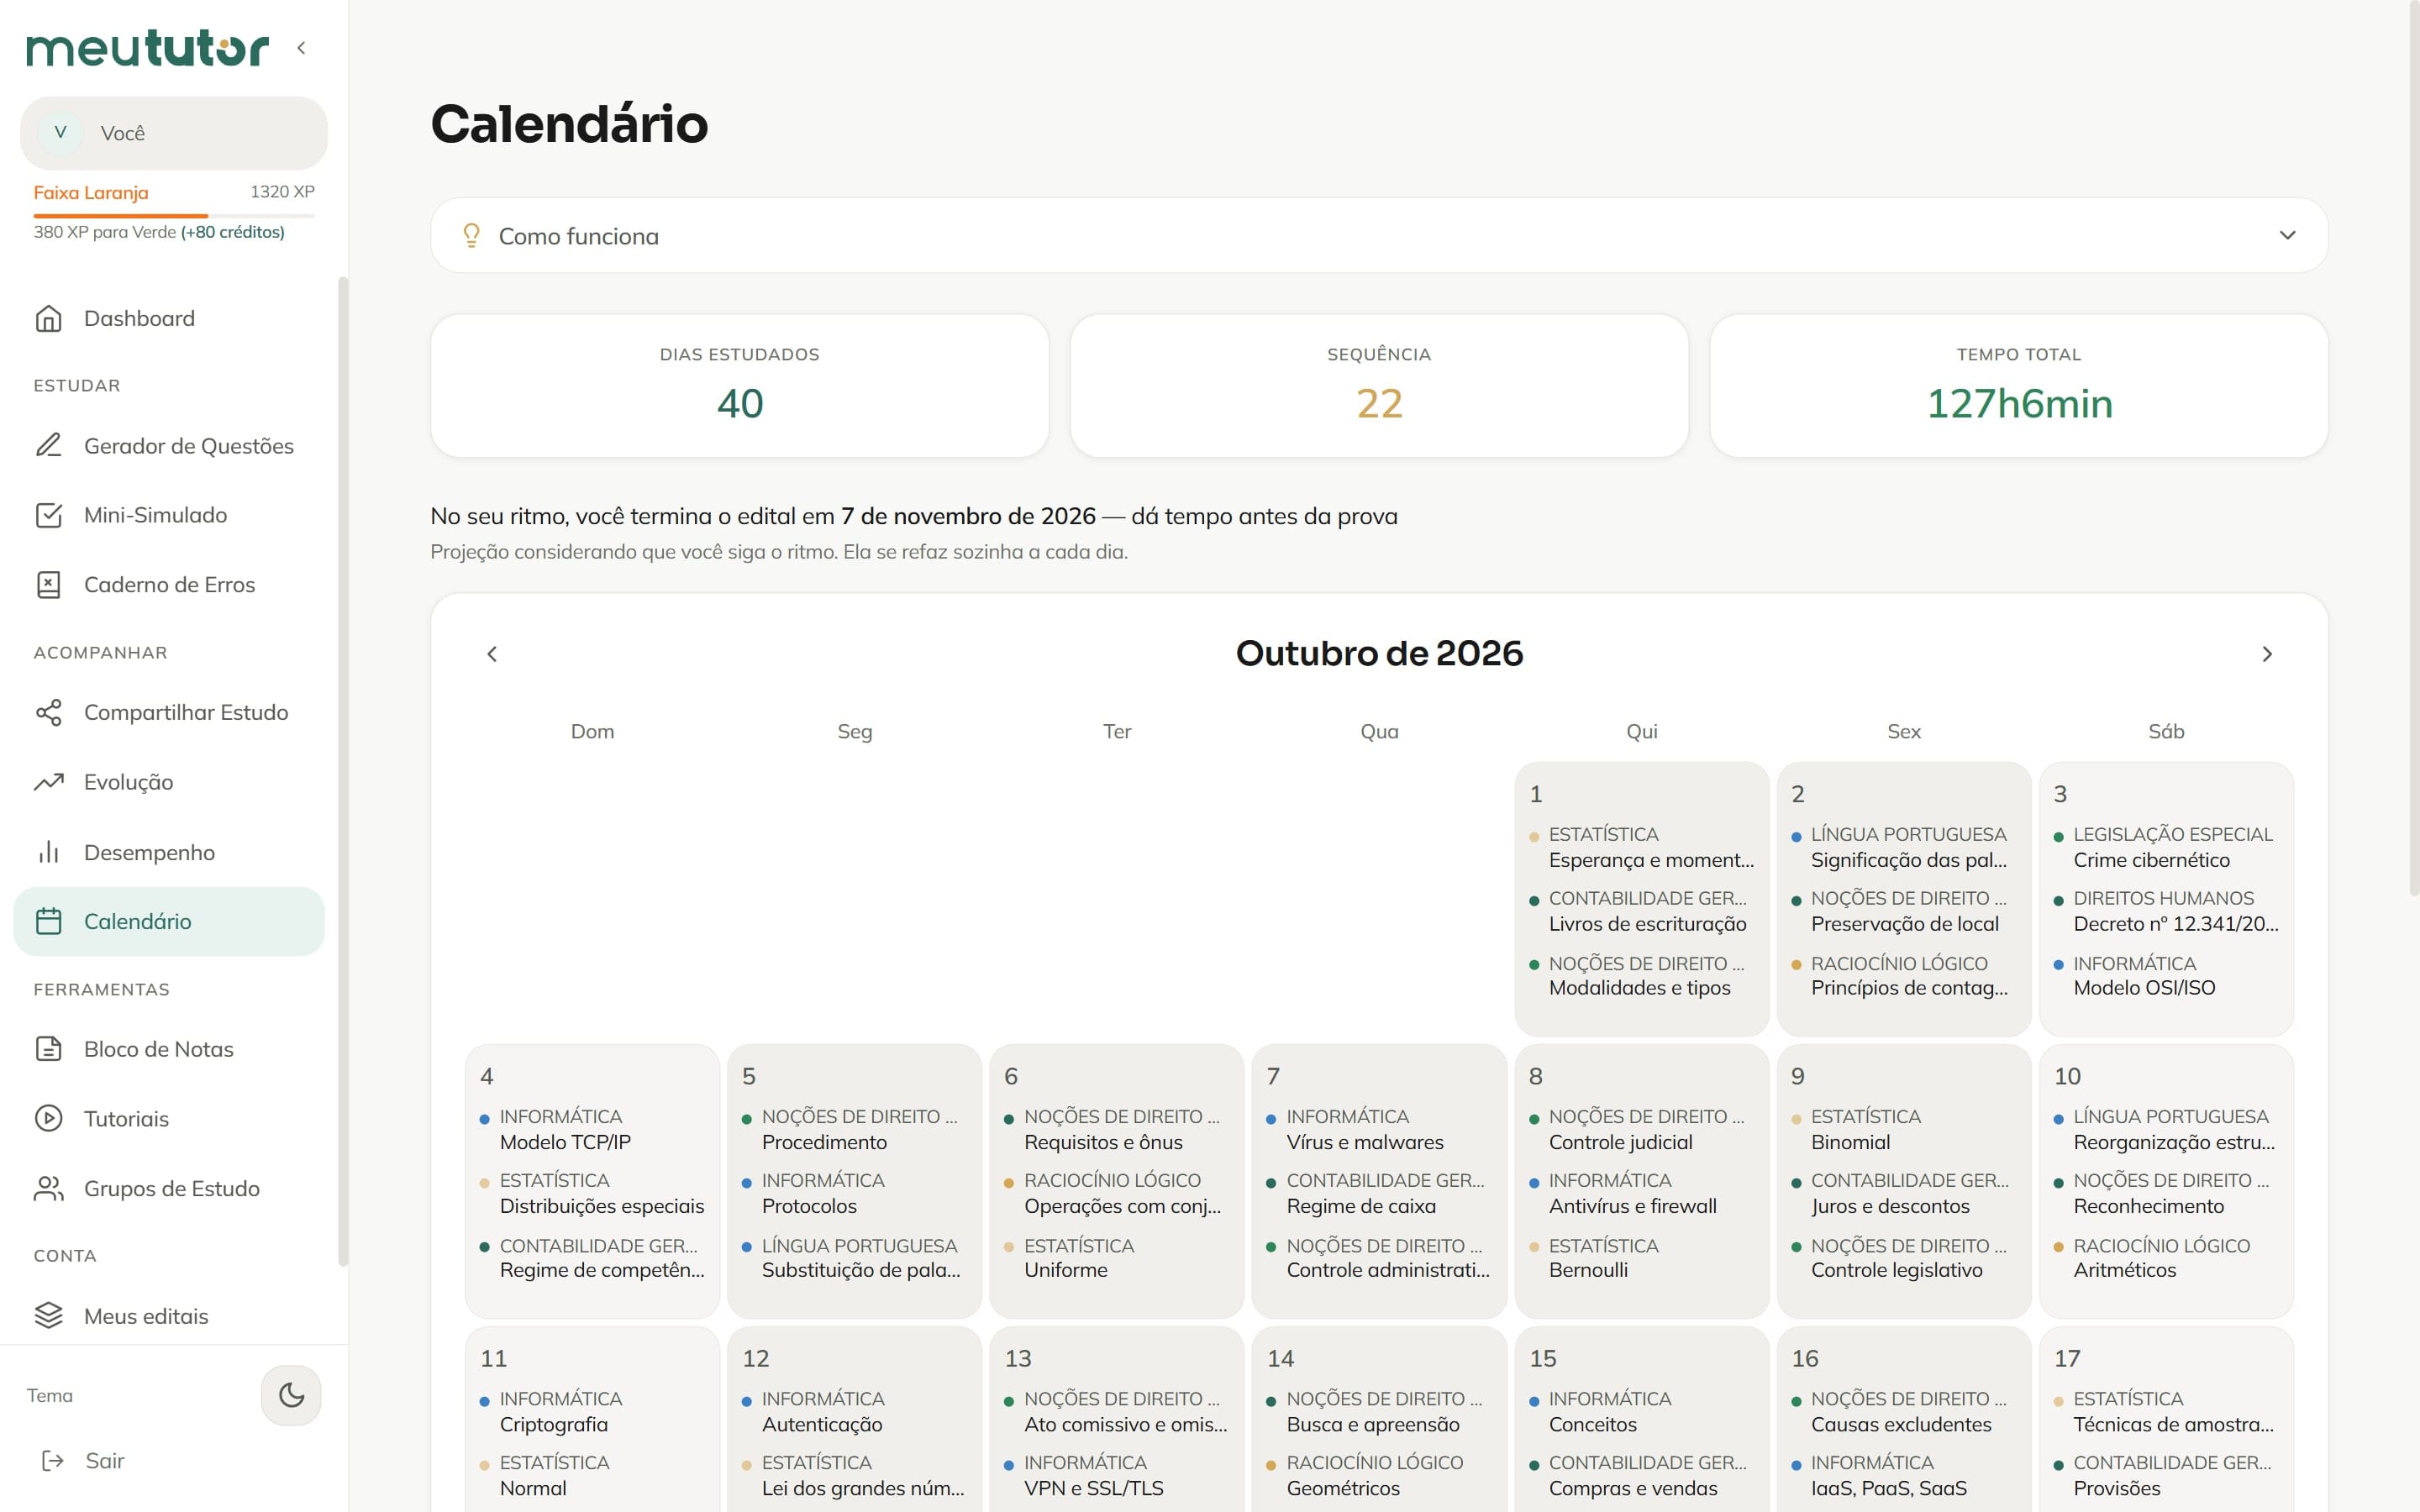Click the Calendário calendar icon
Screen dimensions: 2420x1512
click(x=48, y=921)
